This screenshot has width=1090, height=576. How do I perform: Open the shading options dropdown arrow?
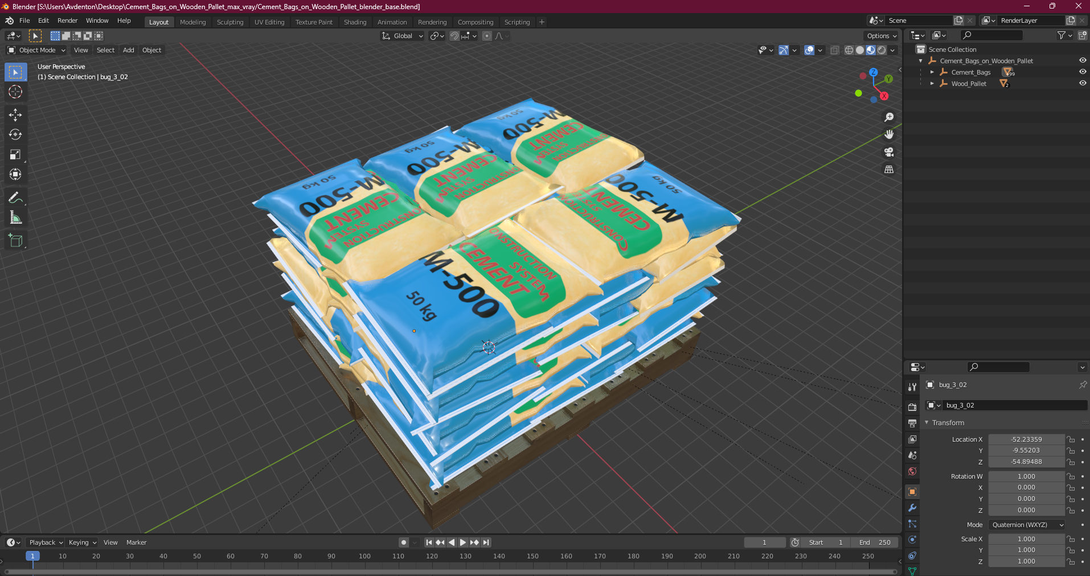892,50
